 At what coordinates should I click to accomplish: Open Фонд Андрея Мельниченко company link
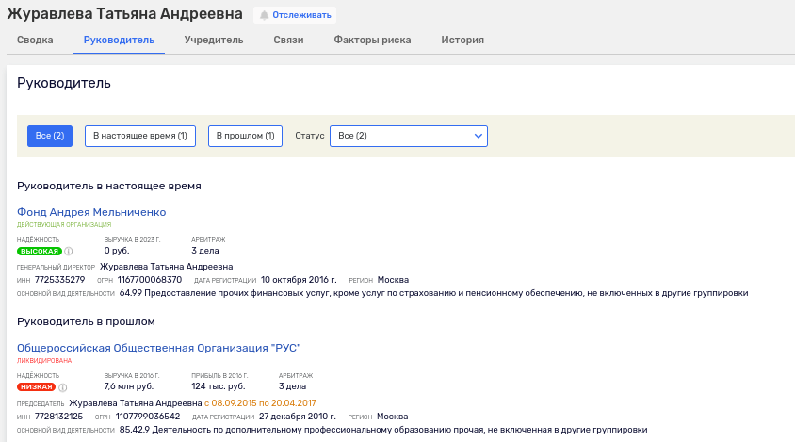pyautogui.click(x=91, y=212)
